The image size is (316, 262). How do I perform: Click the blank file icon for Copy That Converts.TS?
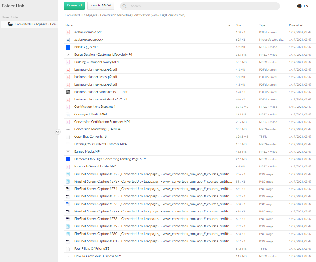[x=68, y=137]
